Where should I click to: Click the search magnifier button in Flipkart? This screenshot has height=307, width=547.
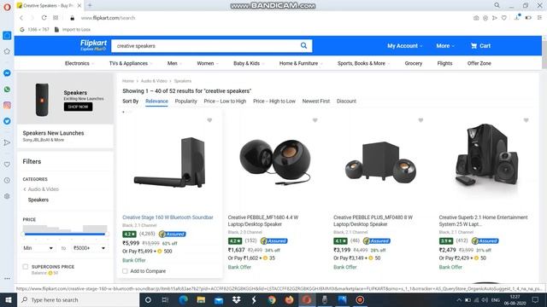303,45
